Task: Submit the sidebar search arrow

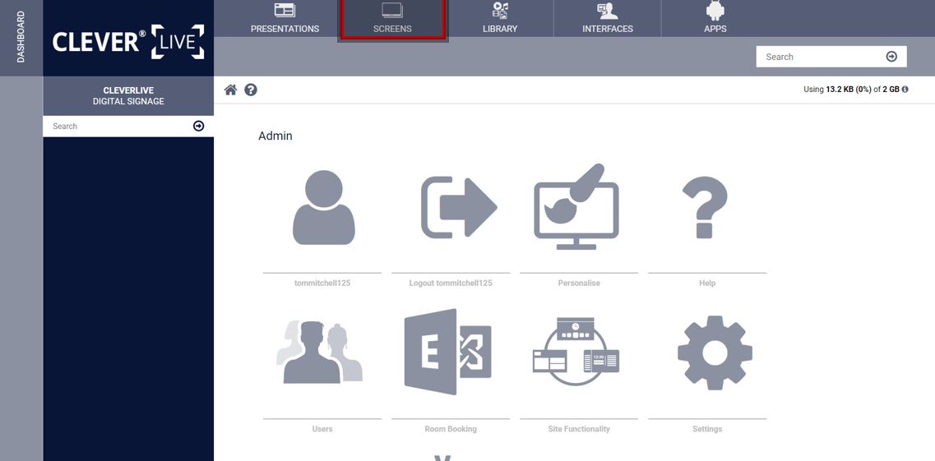Action: [198, 127]
